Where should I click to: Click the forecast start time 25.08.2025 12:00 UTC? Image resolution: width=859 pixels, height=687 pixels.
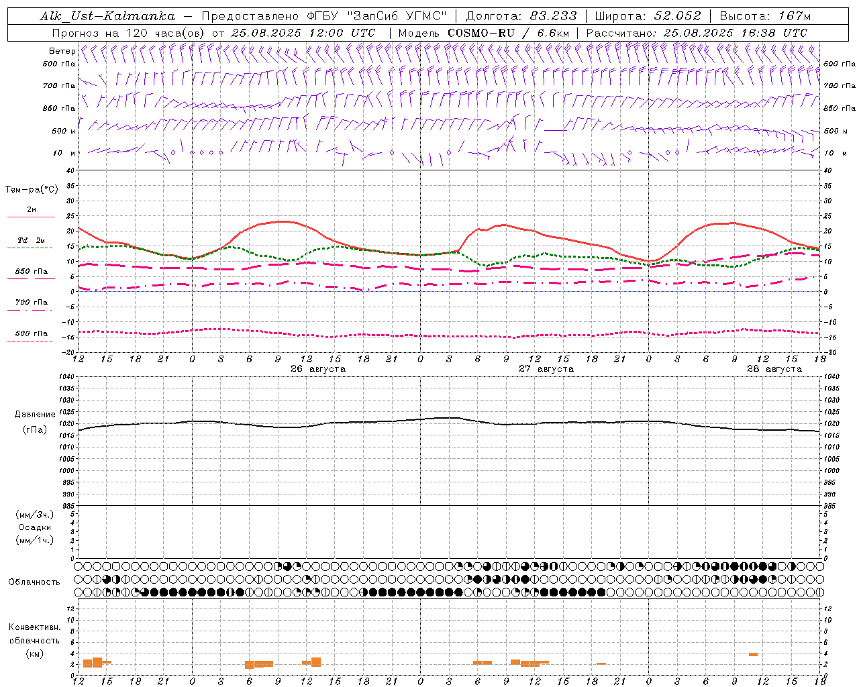click(x=303, y=33)
